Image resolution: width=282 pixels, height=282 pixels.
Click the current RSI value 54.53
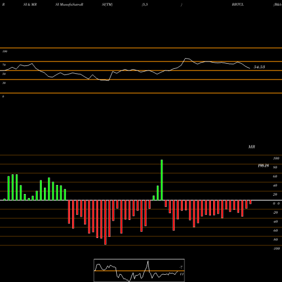(259, 67)
